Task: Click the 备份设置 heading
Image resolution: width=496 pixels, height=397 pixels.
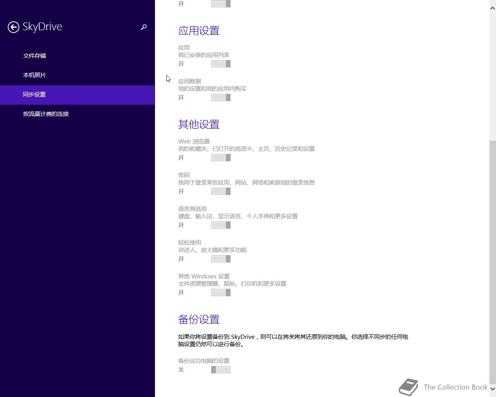Action: coord(199,319)
